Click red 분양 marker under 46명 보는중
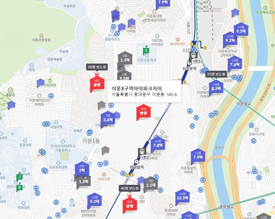Viewport: 275px width, 219px height. 130,204
